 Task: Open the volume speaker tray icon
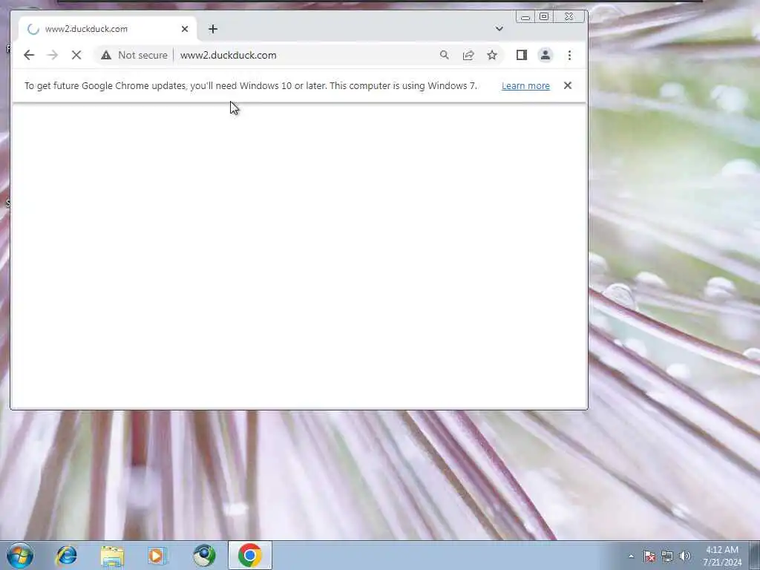tap(685, 556)
